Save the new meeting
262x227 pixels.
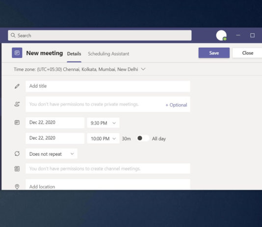coord(214,53)
